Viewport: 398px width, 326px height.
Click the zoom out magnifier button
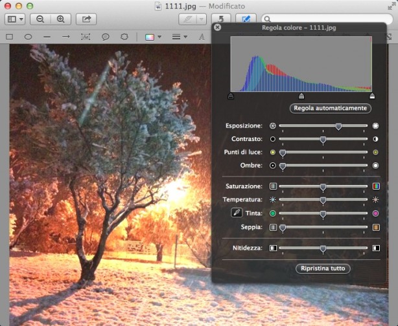(x=40, y=19)
